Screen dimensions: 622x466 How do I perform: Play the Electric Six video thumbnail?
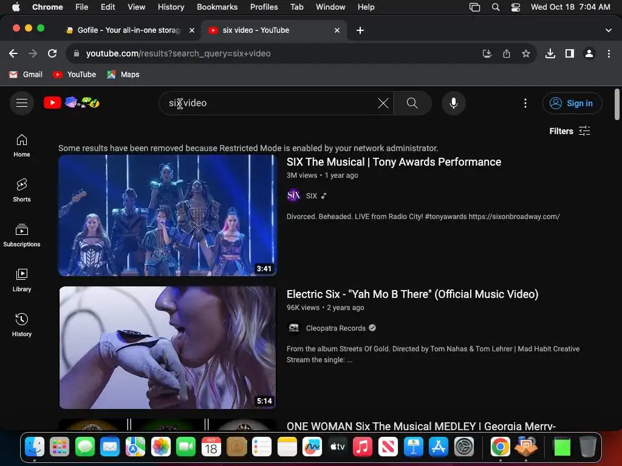tap(168, 348)
